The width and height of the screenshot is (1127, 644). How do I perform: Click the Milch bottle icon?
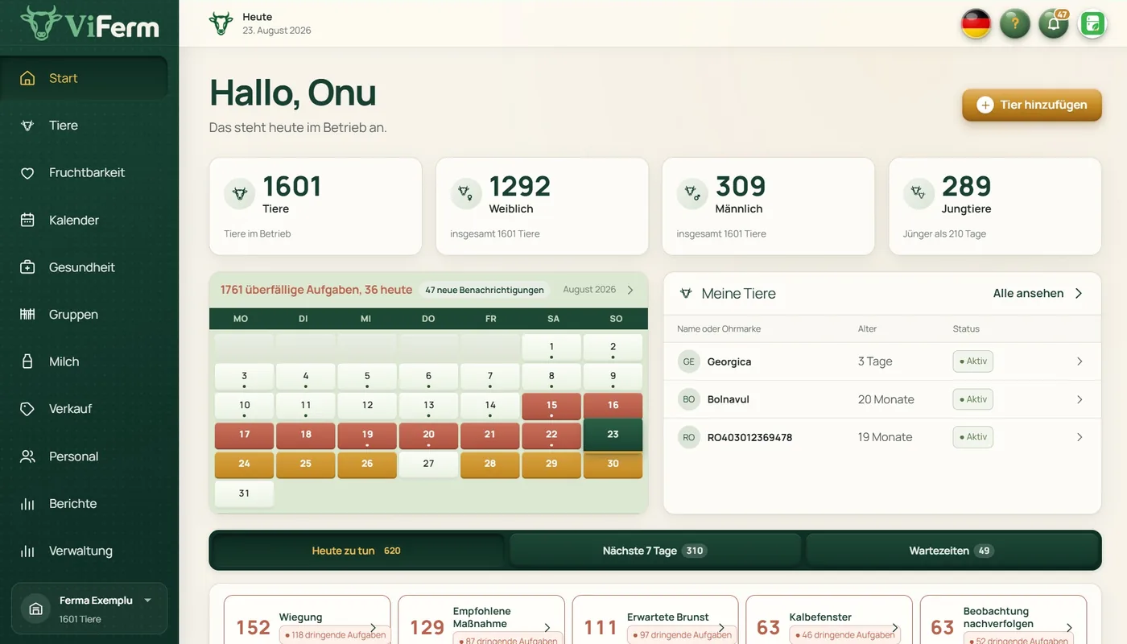pyautogui.click(x=27, y=361)
